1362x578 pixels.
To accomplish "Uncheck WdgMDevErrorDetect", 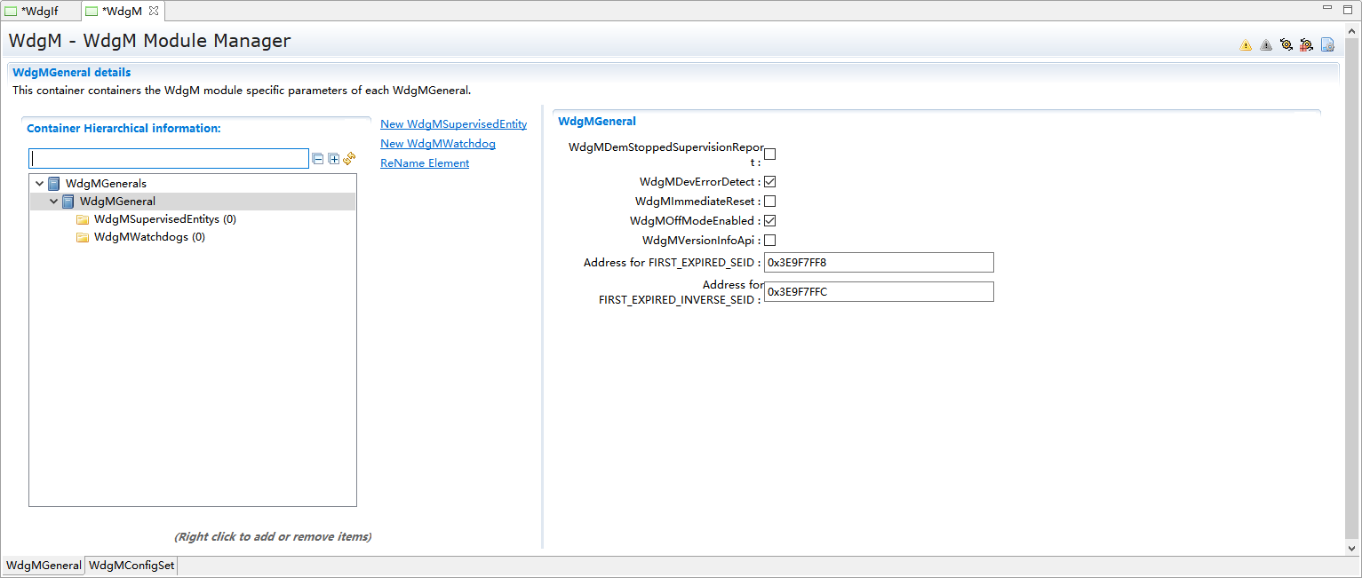I will (x=770, y=182).
